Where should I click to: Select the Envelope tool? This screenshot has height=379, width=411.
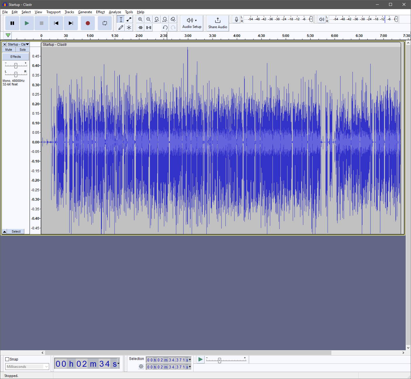129,20
